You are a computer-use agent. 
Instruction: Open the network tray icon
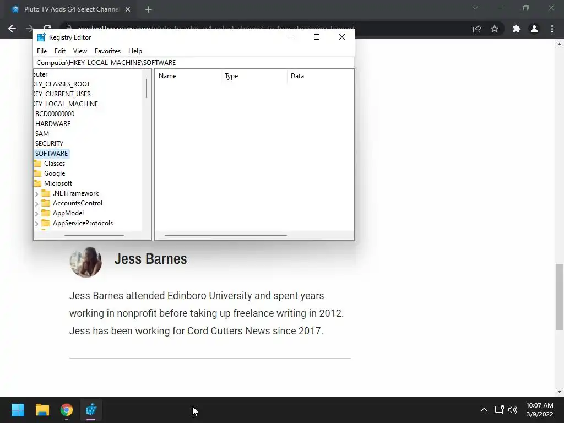499,410
